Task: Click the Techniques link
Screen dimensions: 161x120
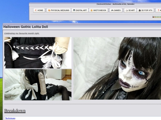Action: [10, 118]
